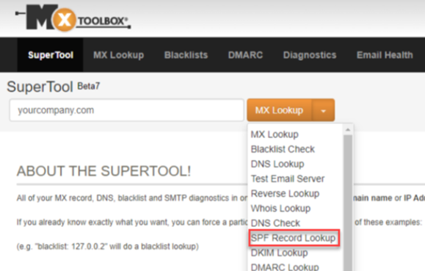Click the SuperTool Beta7 page title
Image resolution: width=425 pixels, height=271 pixels.
click(54, 87)
